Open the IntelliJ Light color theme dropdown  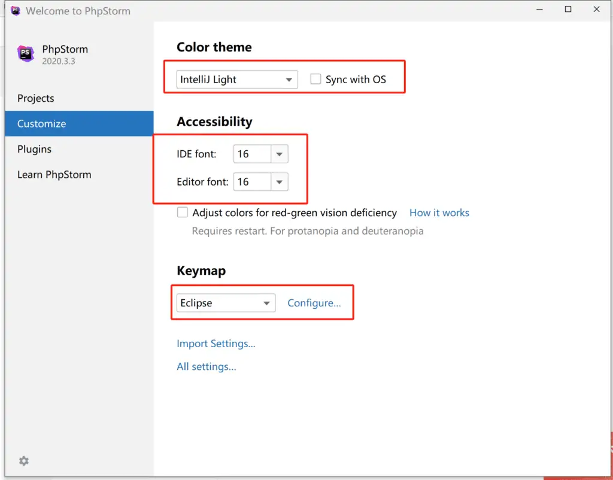pos(237,79)
